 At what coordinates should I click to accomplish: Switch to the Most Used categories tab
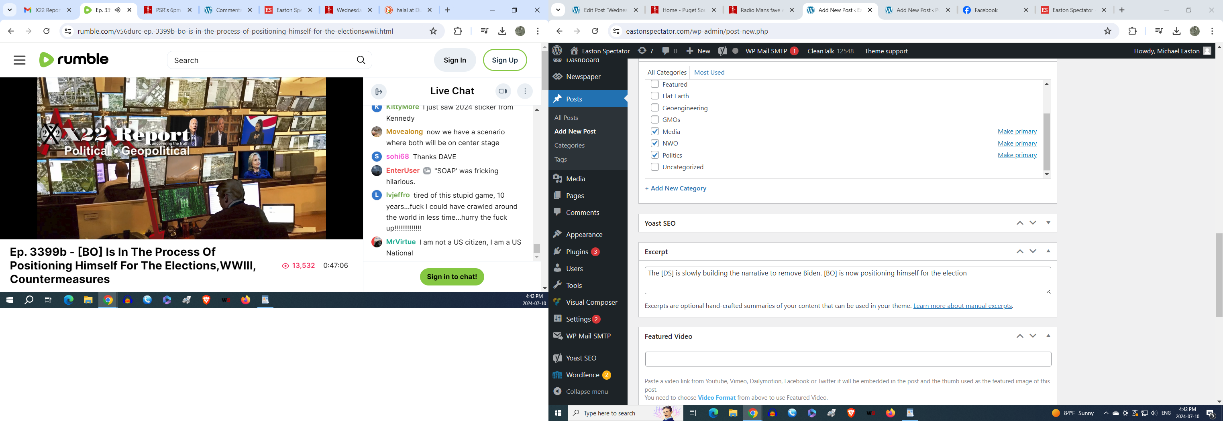click(709, 72)
